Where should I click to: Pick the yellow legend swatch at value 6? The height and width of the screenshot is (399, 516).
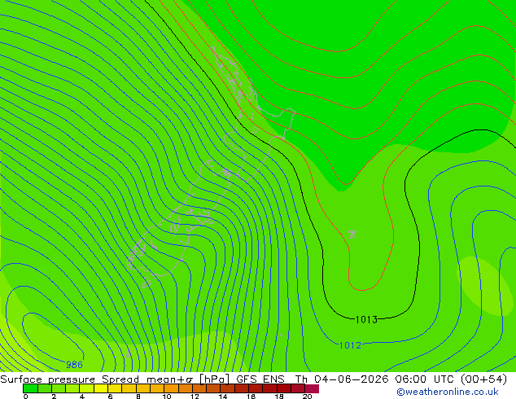click(x=115, y=388)
